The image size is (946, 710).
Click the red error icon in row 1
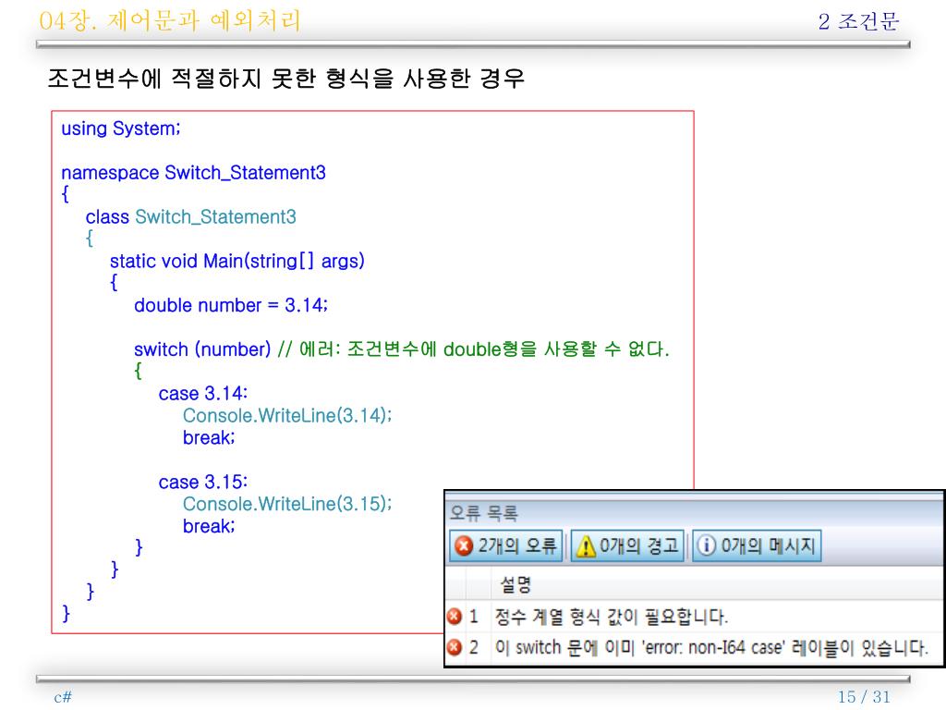455,617
